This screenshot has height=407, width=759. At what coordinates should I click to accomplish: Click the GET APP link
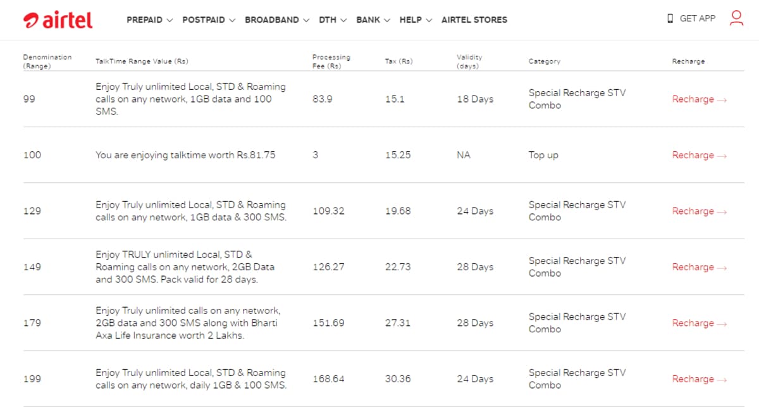(x=697, y=18)
